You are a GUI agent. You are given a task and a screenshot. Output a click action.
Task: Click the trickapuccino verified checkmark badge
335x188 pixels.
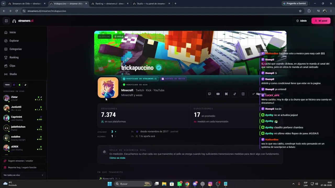click(x=159, y=68)
